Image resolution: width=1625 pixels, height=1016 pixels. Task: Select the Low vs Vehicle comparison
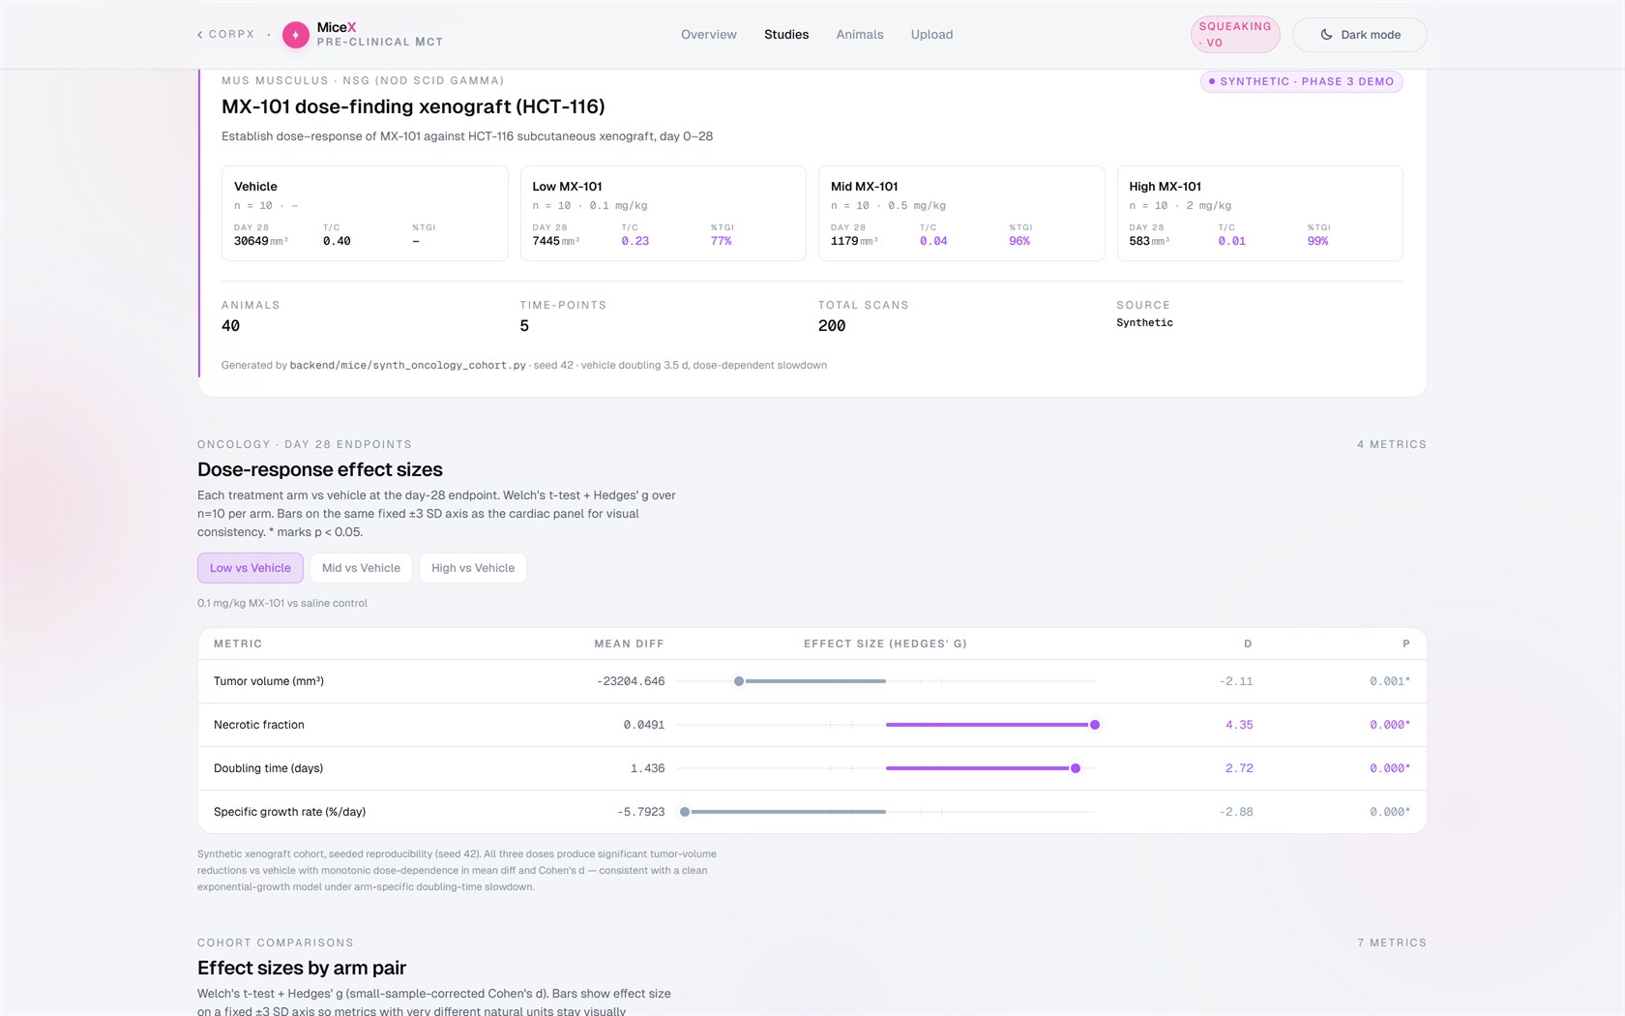251,568
